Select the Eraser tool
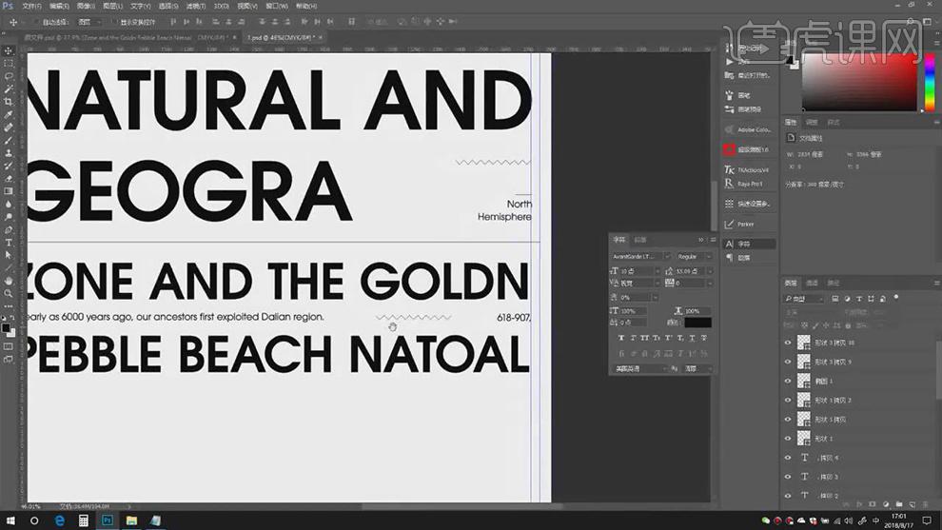The image size is (942, 530). click(9, 179)
